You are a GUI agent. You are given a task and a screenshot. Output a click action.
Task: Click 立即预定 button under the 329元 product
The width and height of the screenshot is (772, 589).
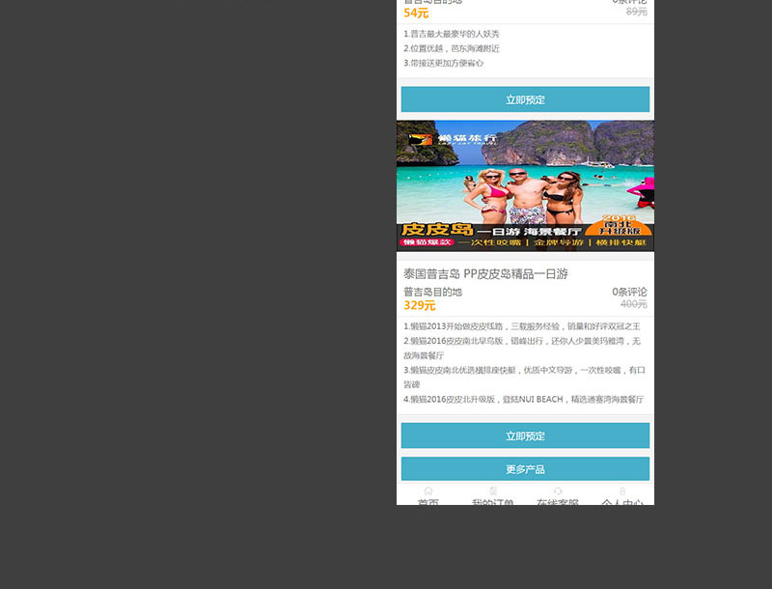point(525,435)
